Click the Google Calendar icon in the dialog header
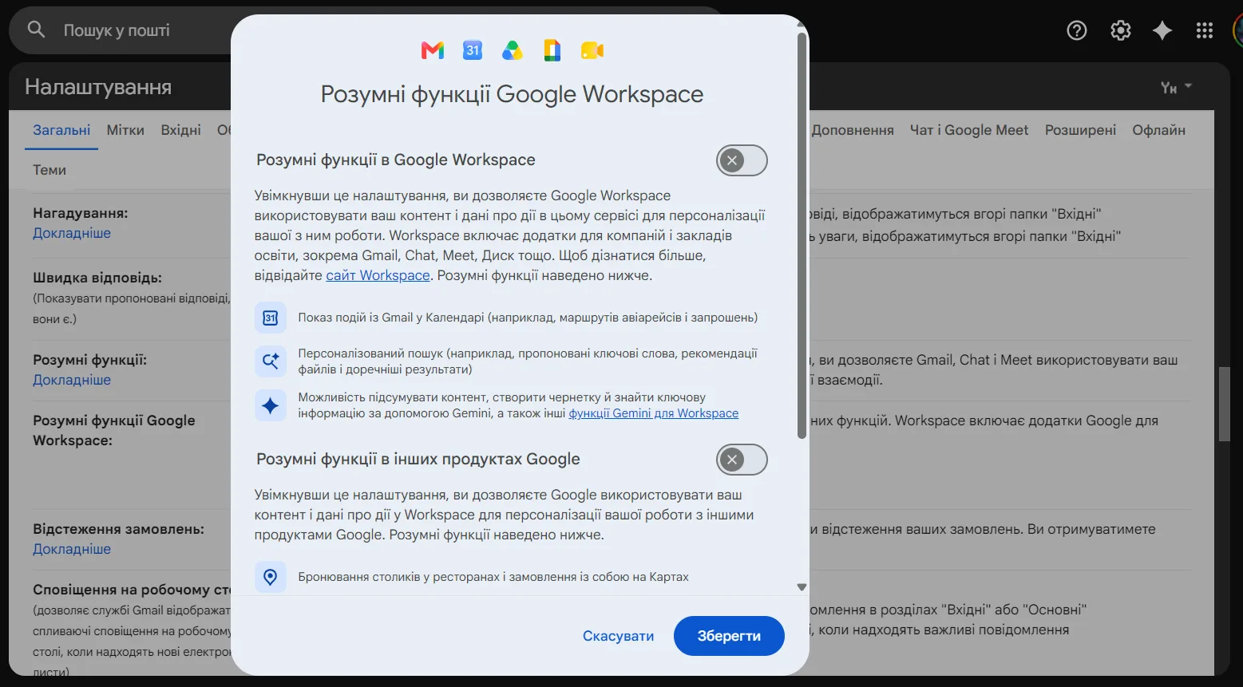1243x687 pixels. (x=473, y=50)
